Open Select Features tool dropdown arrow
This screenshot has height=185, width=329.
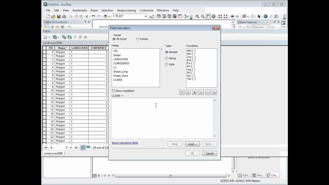[248, 16]
